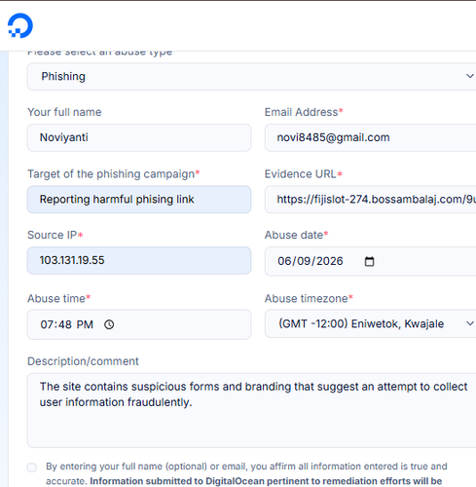Viewport: 476px width, 487px height.
Task: Click the minutes value 48 in Abuse time
Action: (x=65, y=324)
